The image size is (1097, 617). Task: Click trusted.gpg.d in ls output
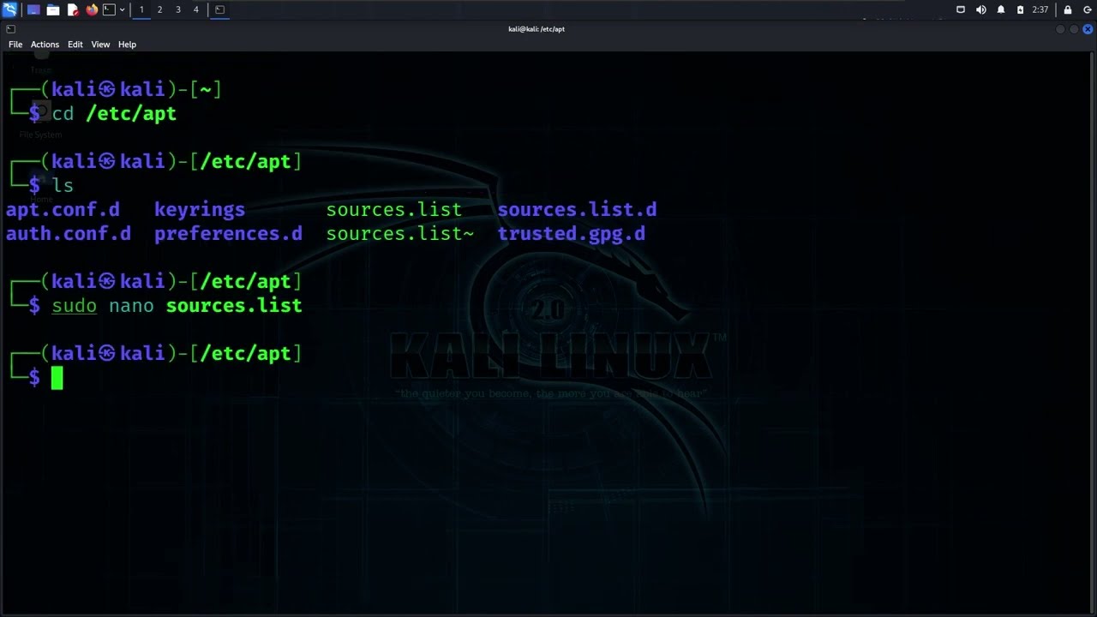(x=571, y=234)
